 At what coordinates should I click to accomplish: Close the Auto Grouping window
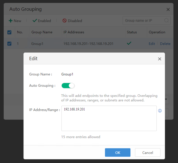point(168,9)
